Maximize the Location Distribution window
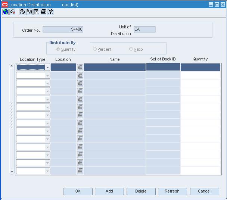 tap(217, 4)
